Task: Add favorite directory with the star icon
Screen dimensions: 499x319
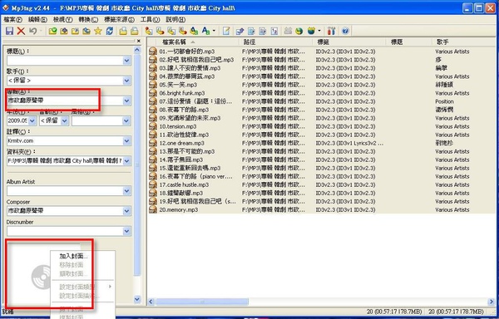Action: tap(97, 31)
